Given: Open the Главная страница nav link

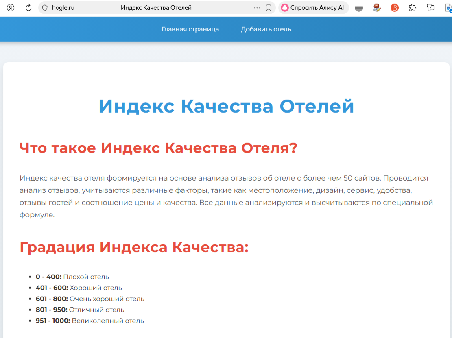Looking at the screenshot, I should point(190,29).
